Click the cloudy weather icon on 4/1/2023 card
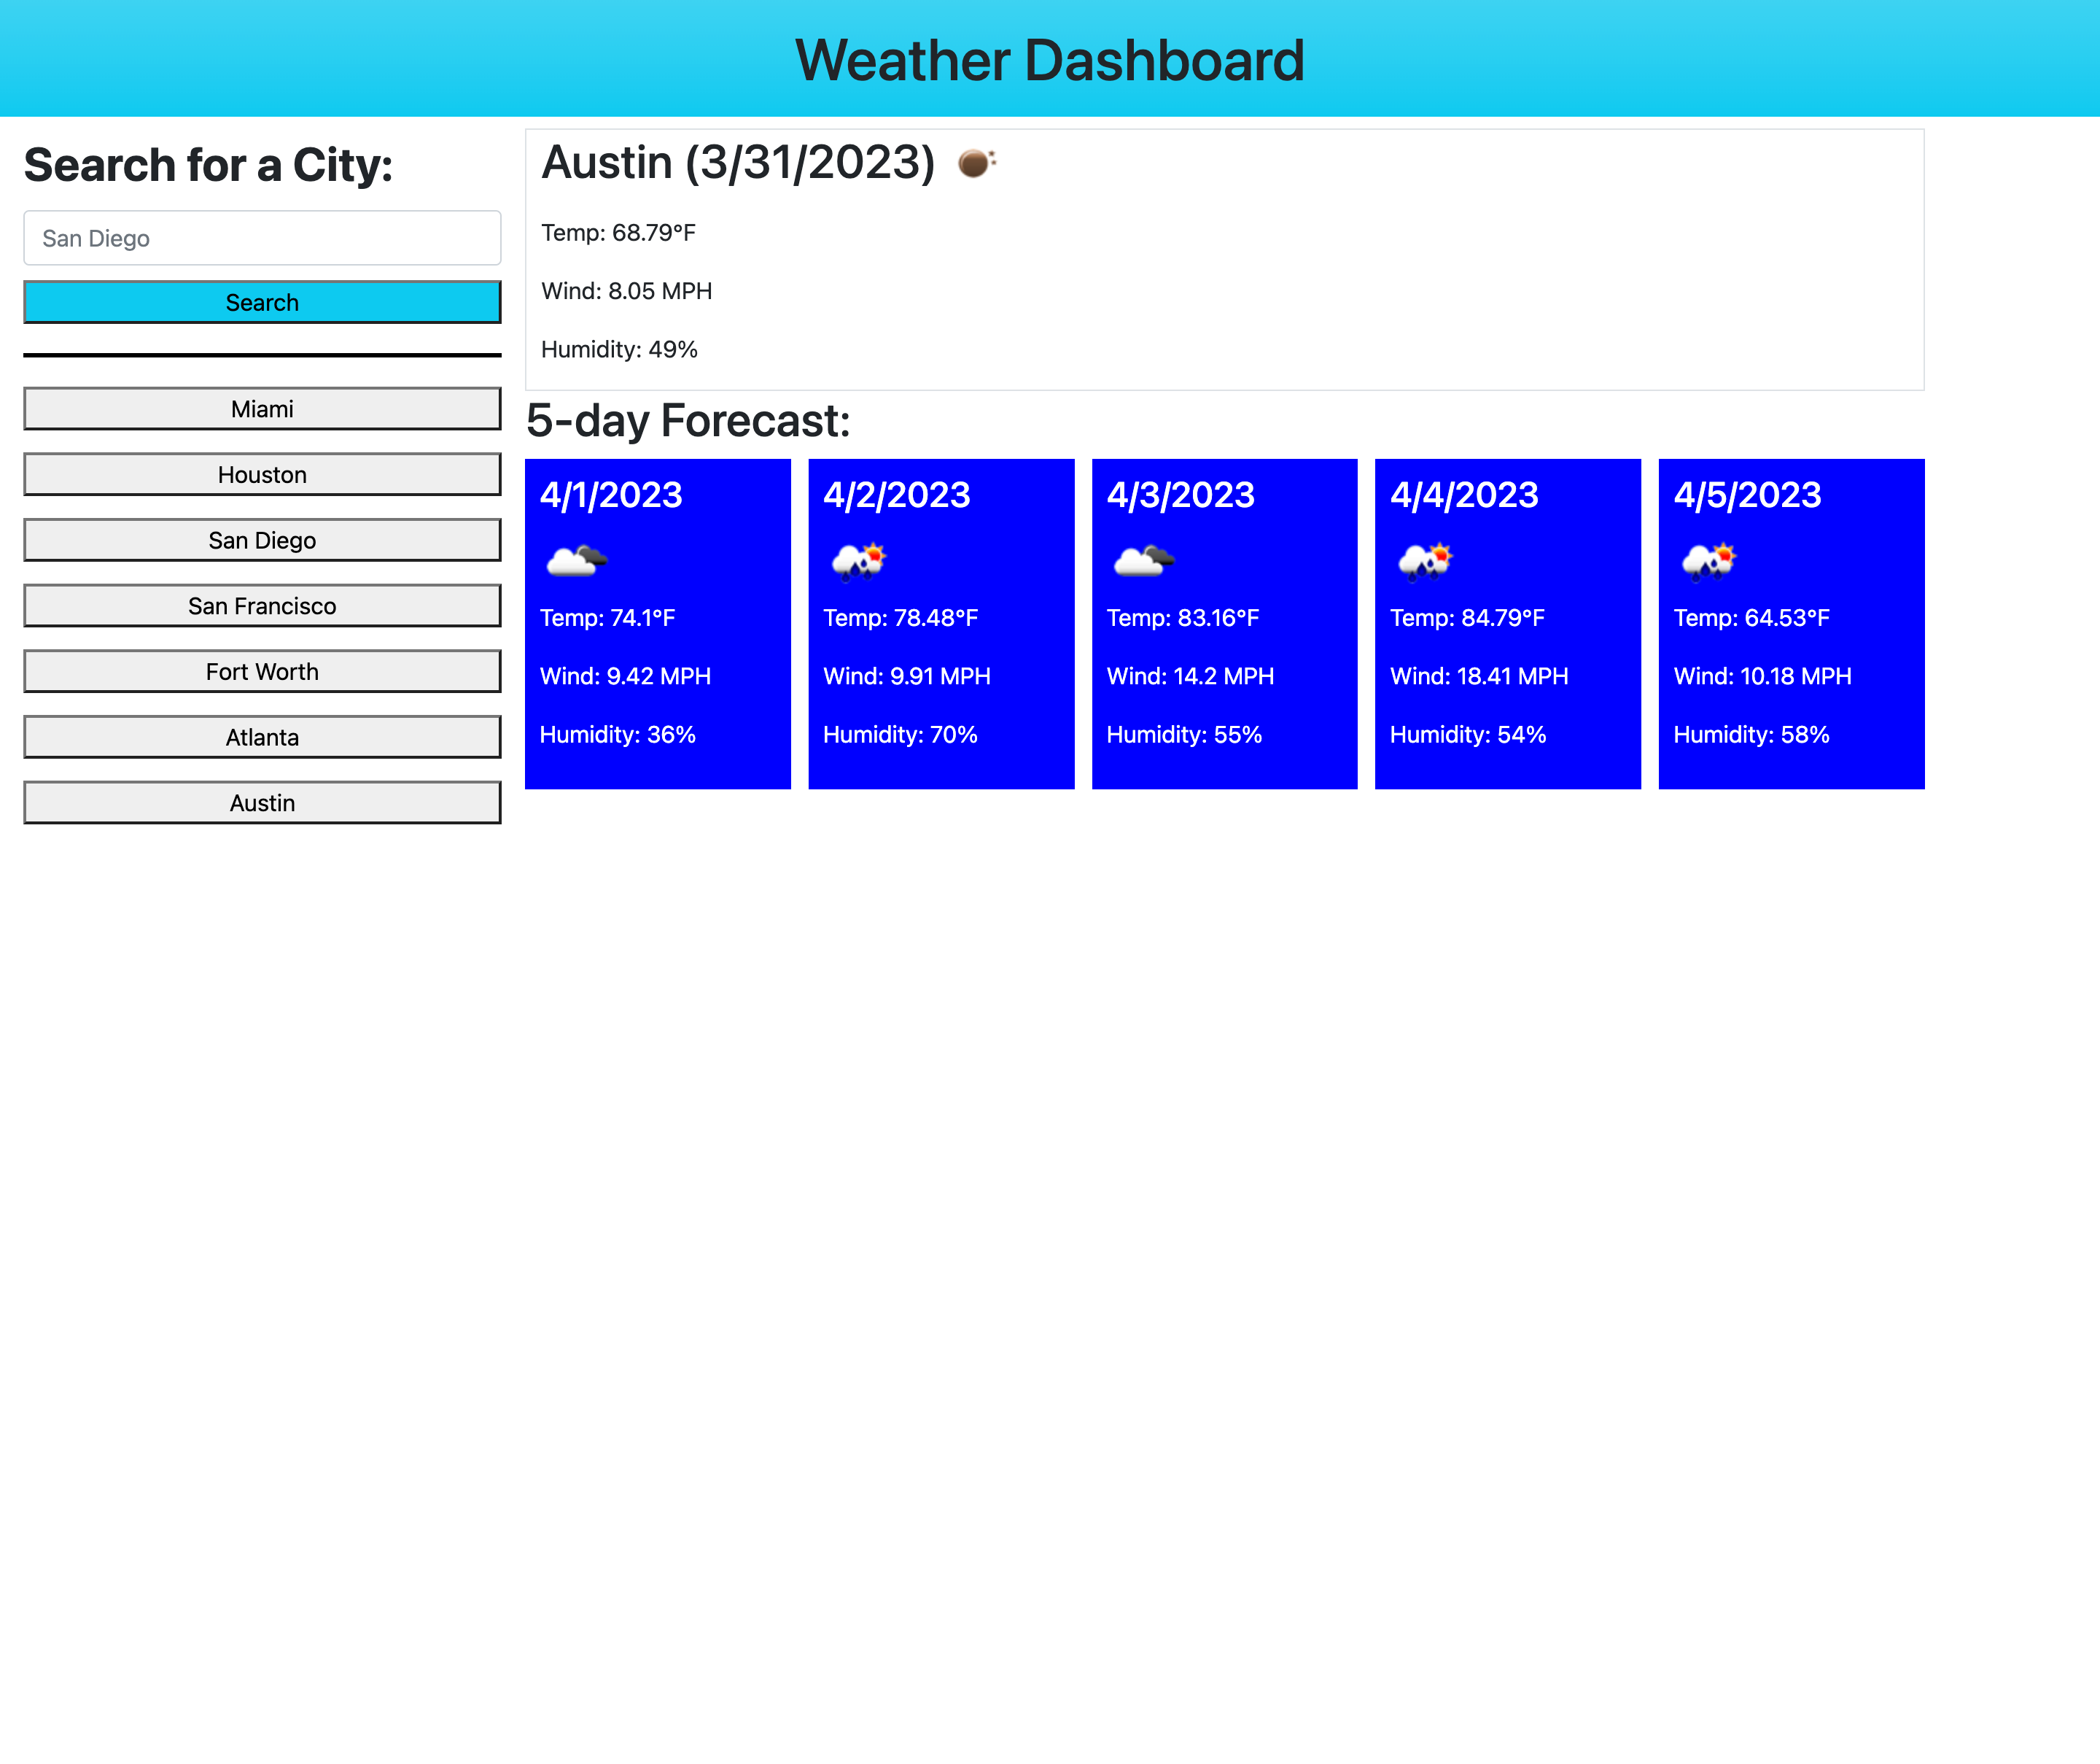 (575, 560)
